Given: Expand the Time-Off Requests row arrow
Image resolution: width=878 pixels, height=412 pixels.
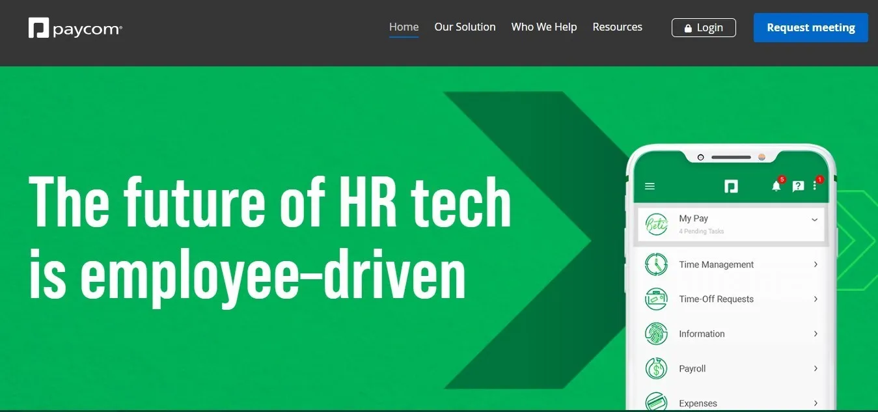Looking at the screenshot, I should (x=816, y=299).
